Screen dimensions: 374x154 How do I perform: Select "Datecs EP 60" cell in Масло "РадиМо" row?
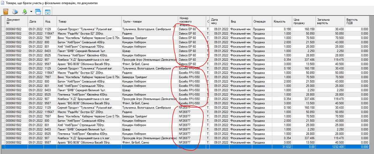click(192, 33)
